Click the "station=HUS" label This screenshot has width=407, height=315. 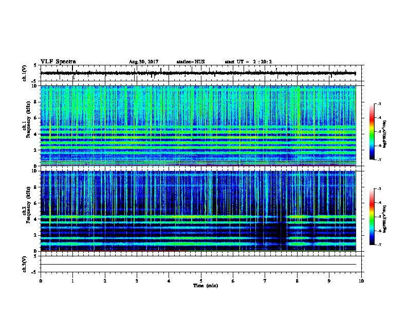point(191,62)
